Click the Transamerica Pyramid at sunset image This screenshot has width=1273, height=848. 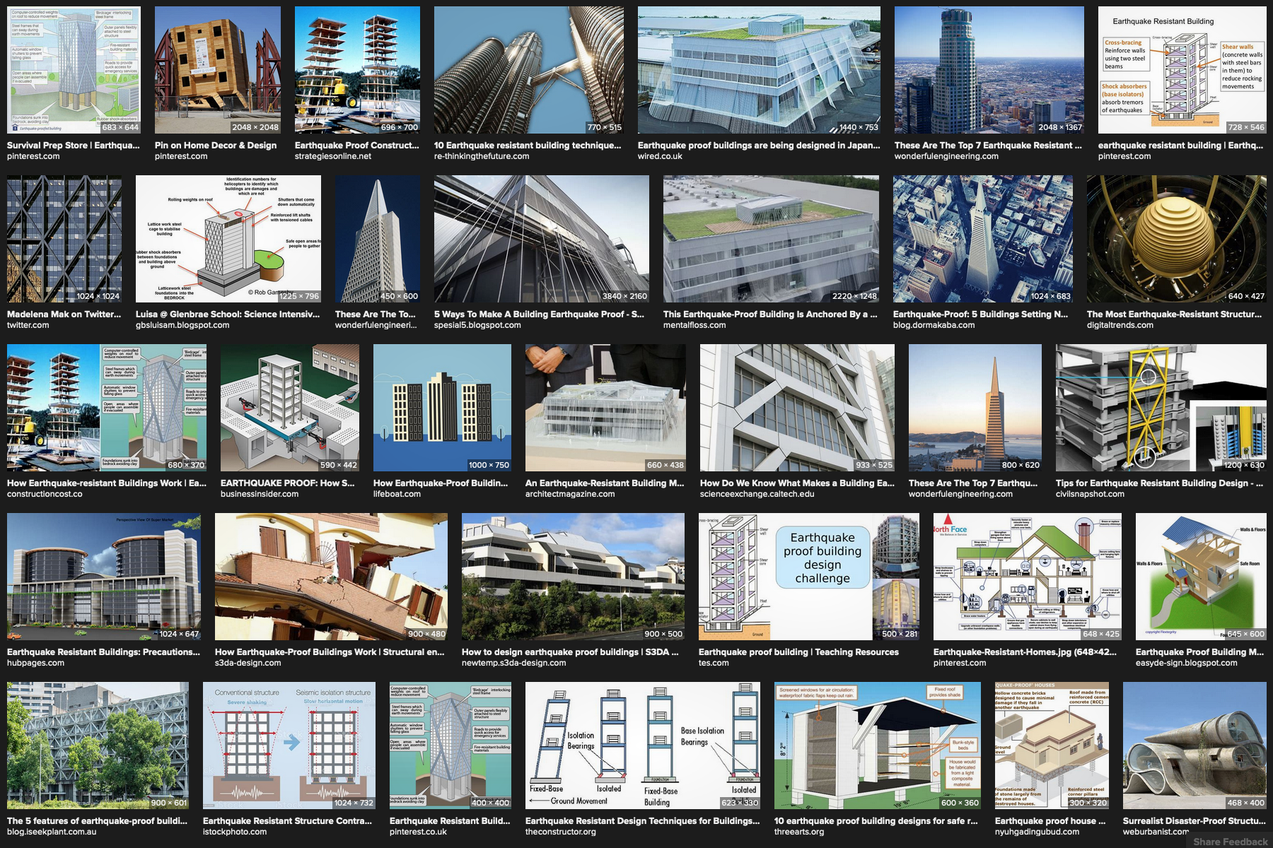coord(974,408)
